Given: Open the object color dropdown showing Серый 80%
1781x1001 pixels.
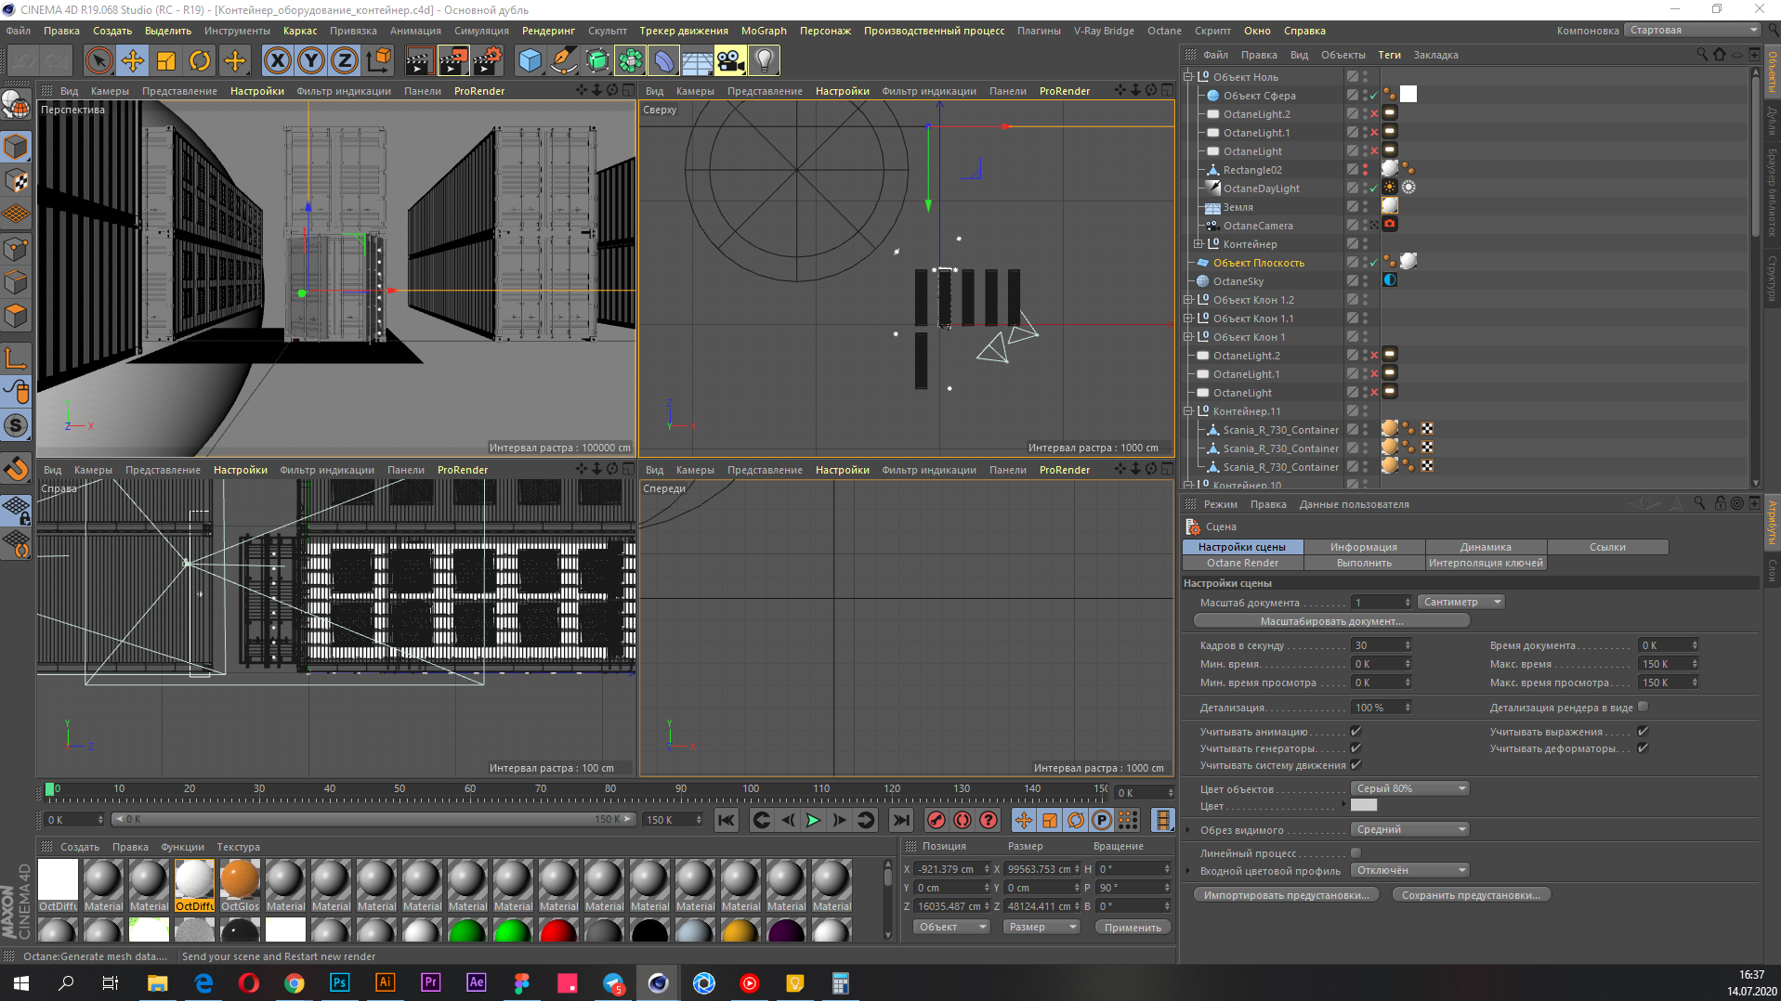Looking at the screenshot, I should pos(1409,788).
